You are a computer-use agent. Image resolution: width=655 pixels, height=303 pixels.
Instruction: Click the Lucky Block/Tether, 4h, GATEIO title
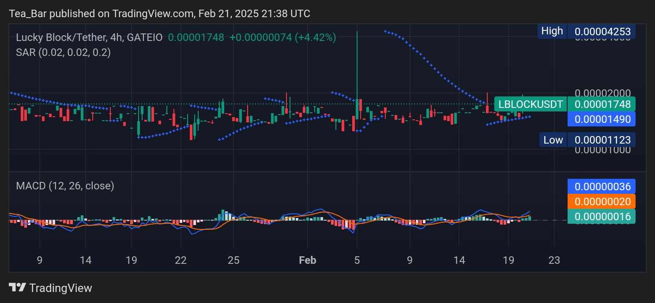point(89,37)
